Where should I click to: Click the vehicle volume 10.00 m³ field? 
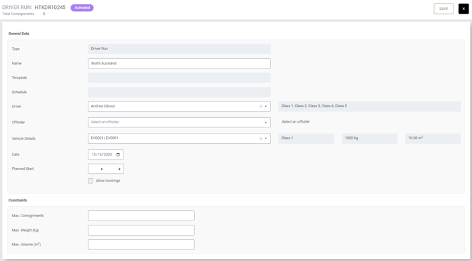[x=433, y=138]
